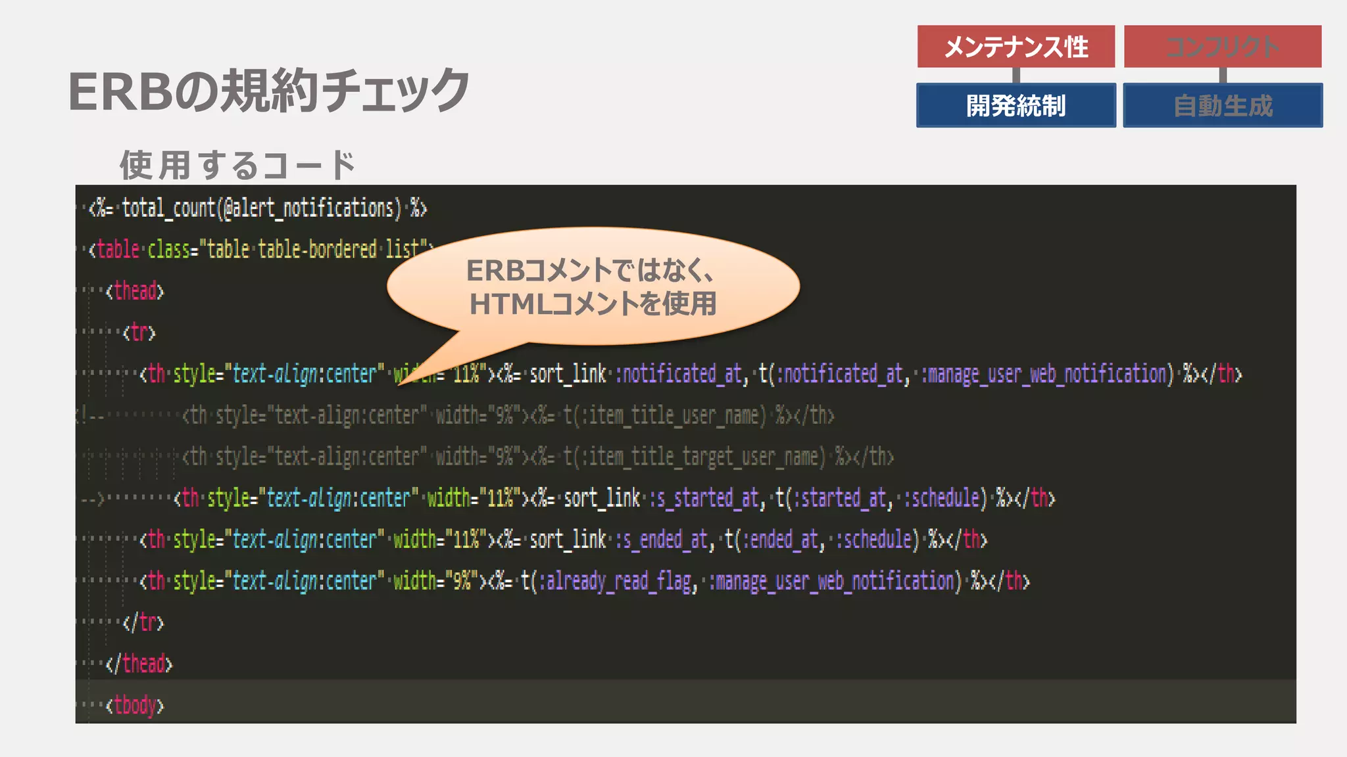Click the closing </thead> tag line
This screenshot has height=757, width=1347.
(139, 664)
